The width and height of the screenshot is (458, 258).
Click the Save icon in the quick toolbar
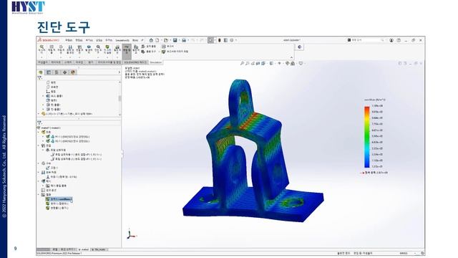pos(175,40)
